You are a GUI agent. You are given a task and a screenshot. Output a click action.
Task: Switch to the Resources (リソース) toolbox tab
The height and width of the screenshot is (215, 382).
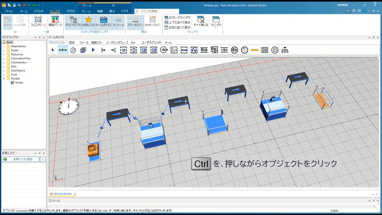tap(84, 42)
